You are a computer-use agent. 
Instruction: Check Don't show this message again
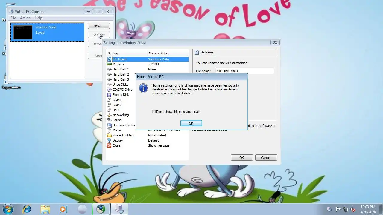pyautogui.click(x=153, y=112)
